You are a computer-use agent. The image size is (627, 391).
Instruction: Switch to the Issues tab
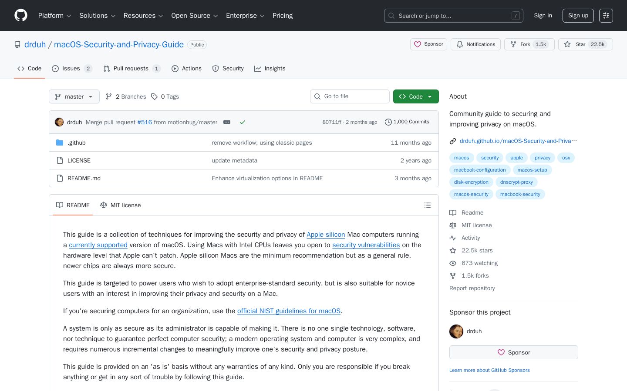tap(72, 69)
